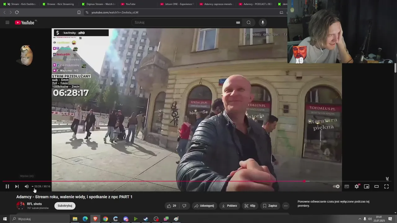This screenshot has height=223, width=397.
Task: Open more actions three-dot menu
Action: coord(286,206)
